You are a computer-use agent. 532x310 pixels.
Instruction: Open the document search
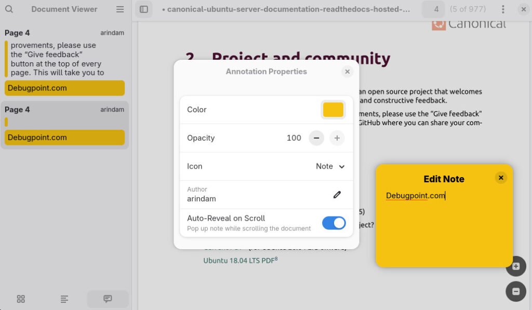click(x=10, y=9)
